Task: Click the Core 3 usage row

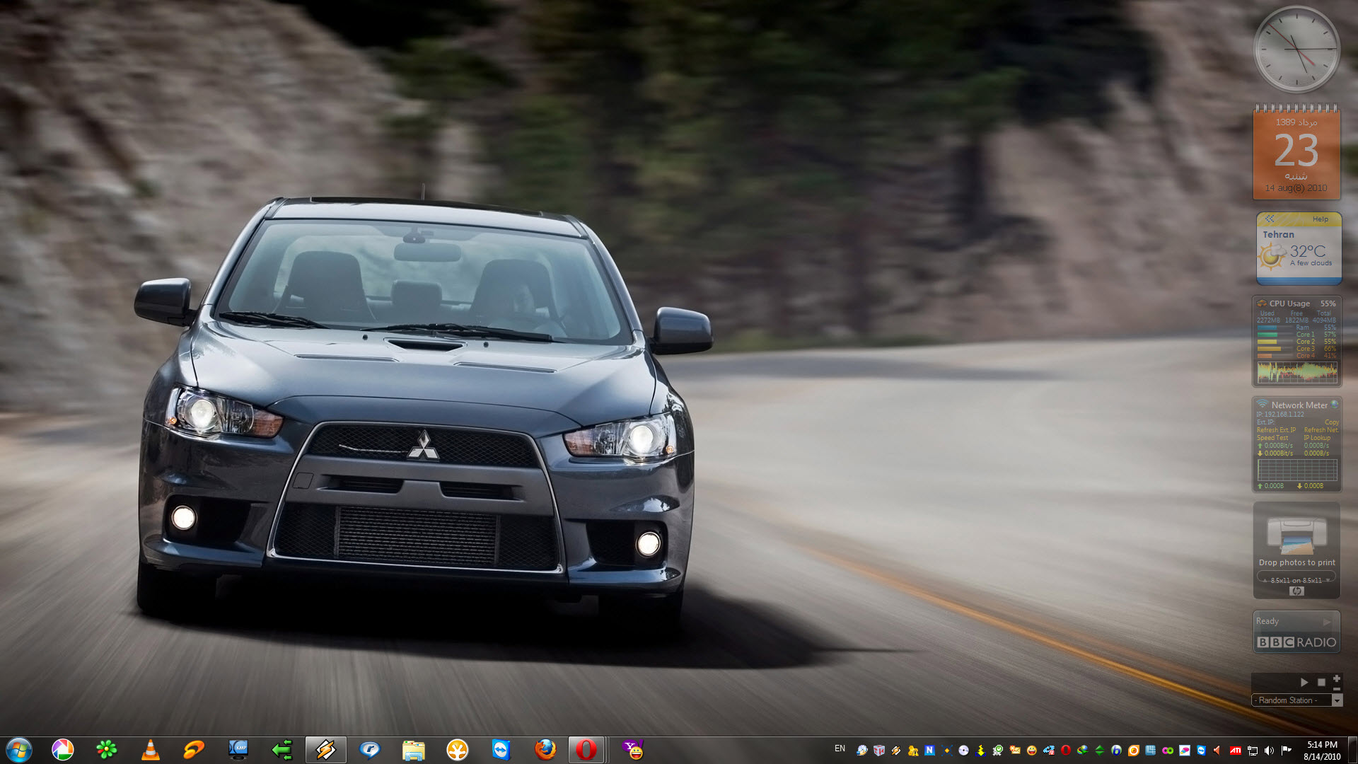Action: click(x=1297, y=349)
